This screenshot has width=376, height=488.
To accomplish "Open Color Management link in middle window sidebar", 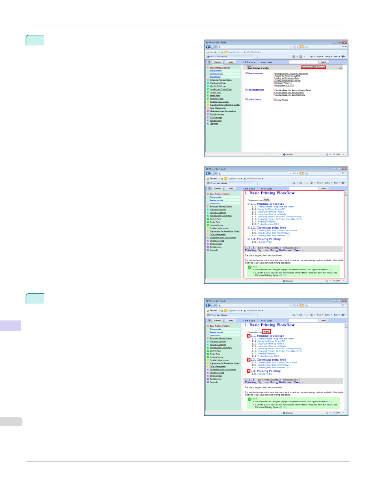I will pyautogui.click(x=218, y=234).
